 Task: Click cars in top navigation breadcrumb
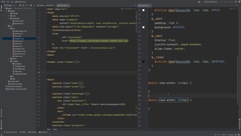pyautogui.click(x=3, y=2)
